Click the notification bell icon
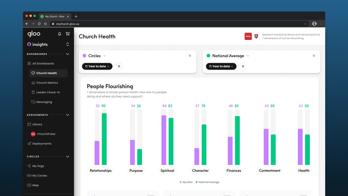 coord(59,34)
